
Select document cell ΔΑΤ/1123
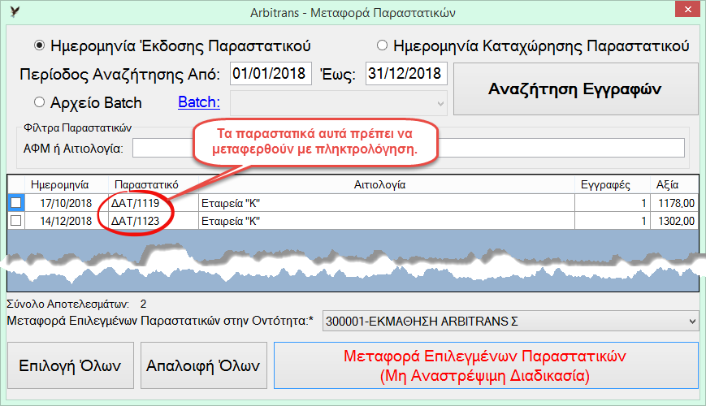(153, 221)
